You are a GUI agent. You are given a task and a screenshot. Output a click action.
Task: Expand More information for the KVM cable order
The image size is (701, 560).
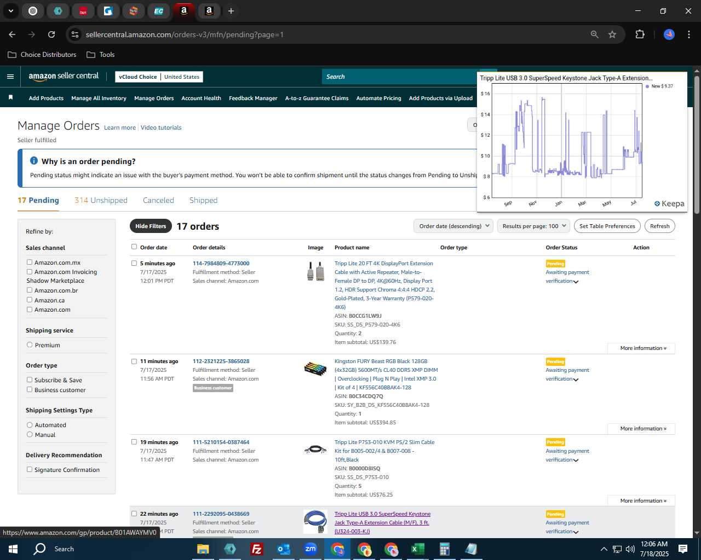[x=641, y=501]
